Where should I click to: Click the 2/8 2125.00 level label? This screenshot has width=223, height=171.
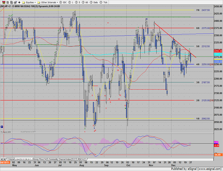tap(203, 101)
